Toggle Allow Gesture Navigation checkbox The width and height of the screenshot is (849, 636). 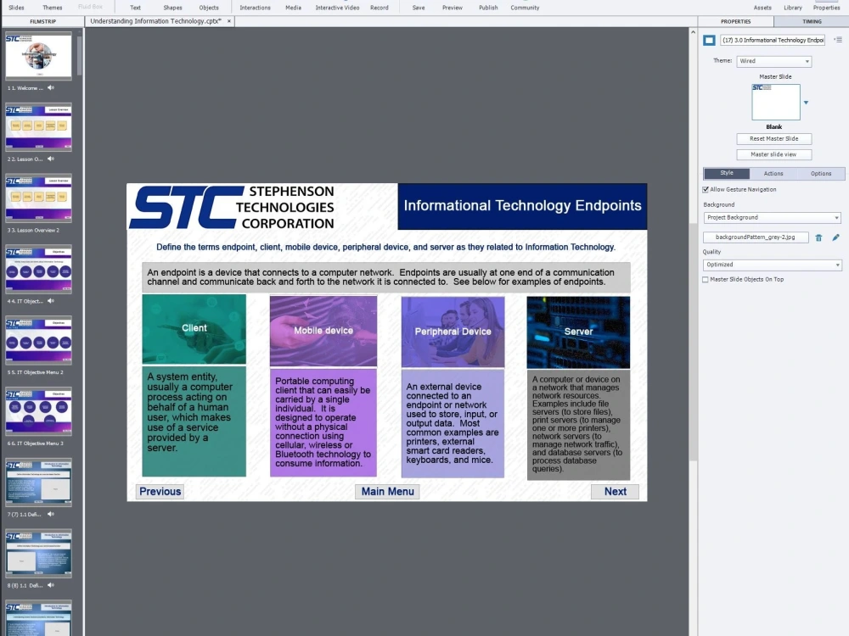click(706, 190)
